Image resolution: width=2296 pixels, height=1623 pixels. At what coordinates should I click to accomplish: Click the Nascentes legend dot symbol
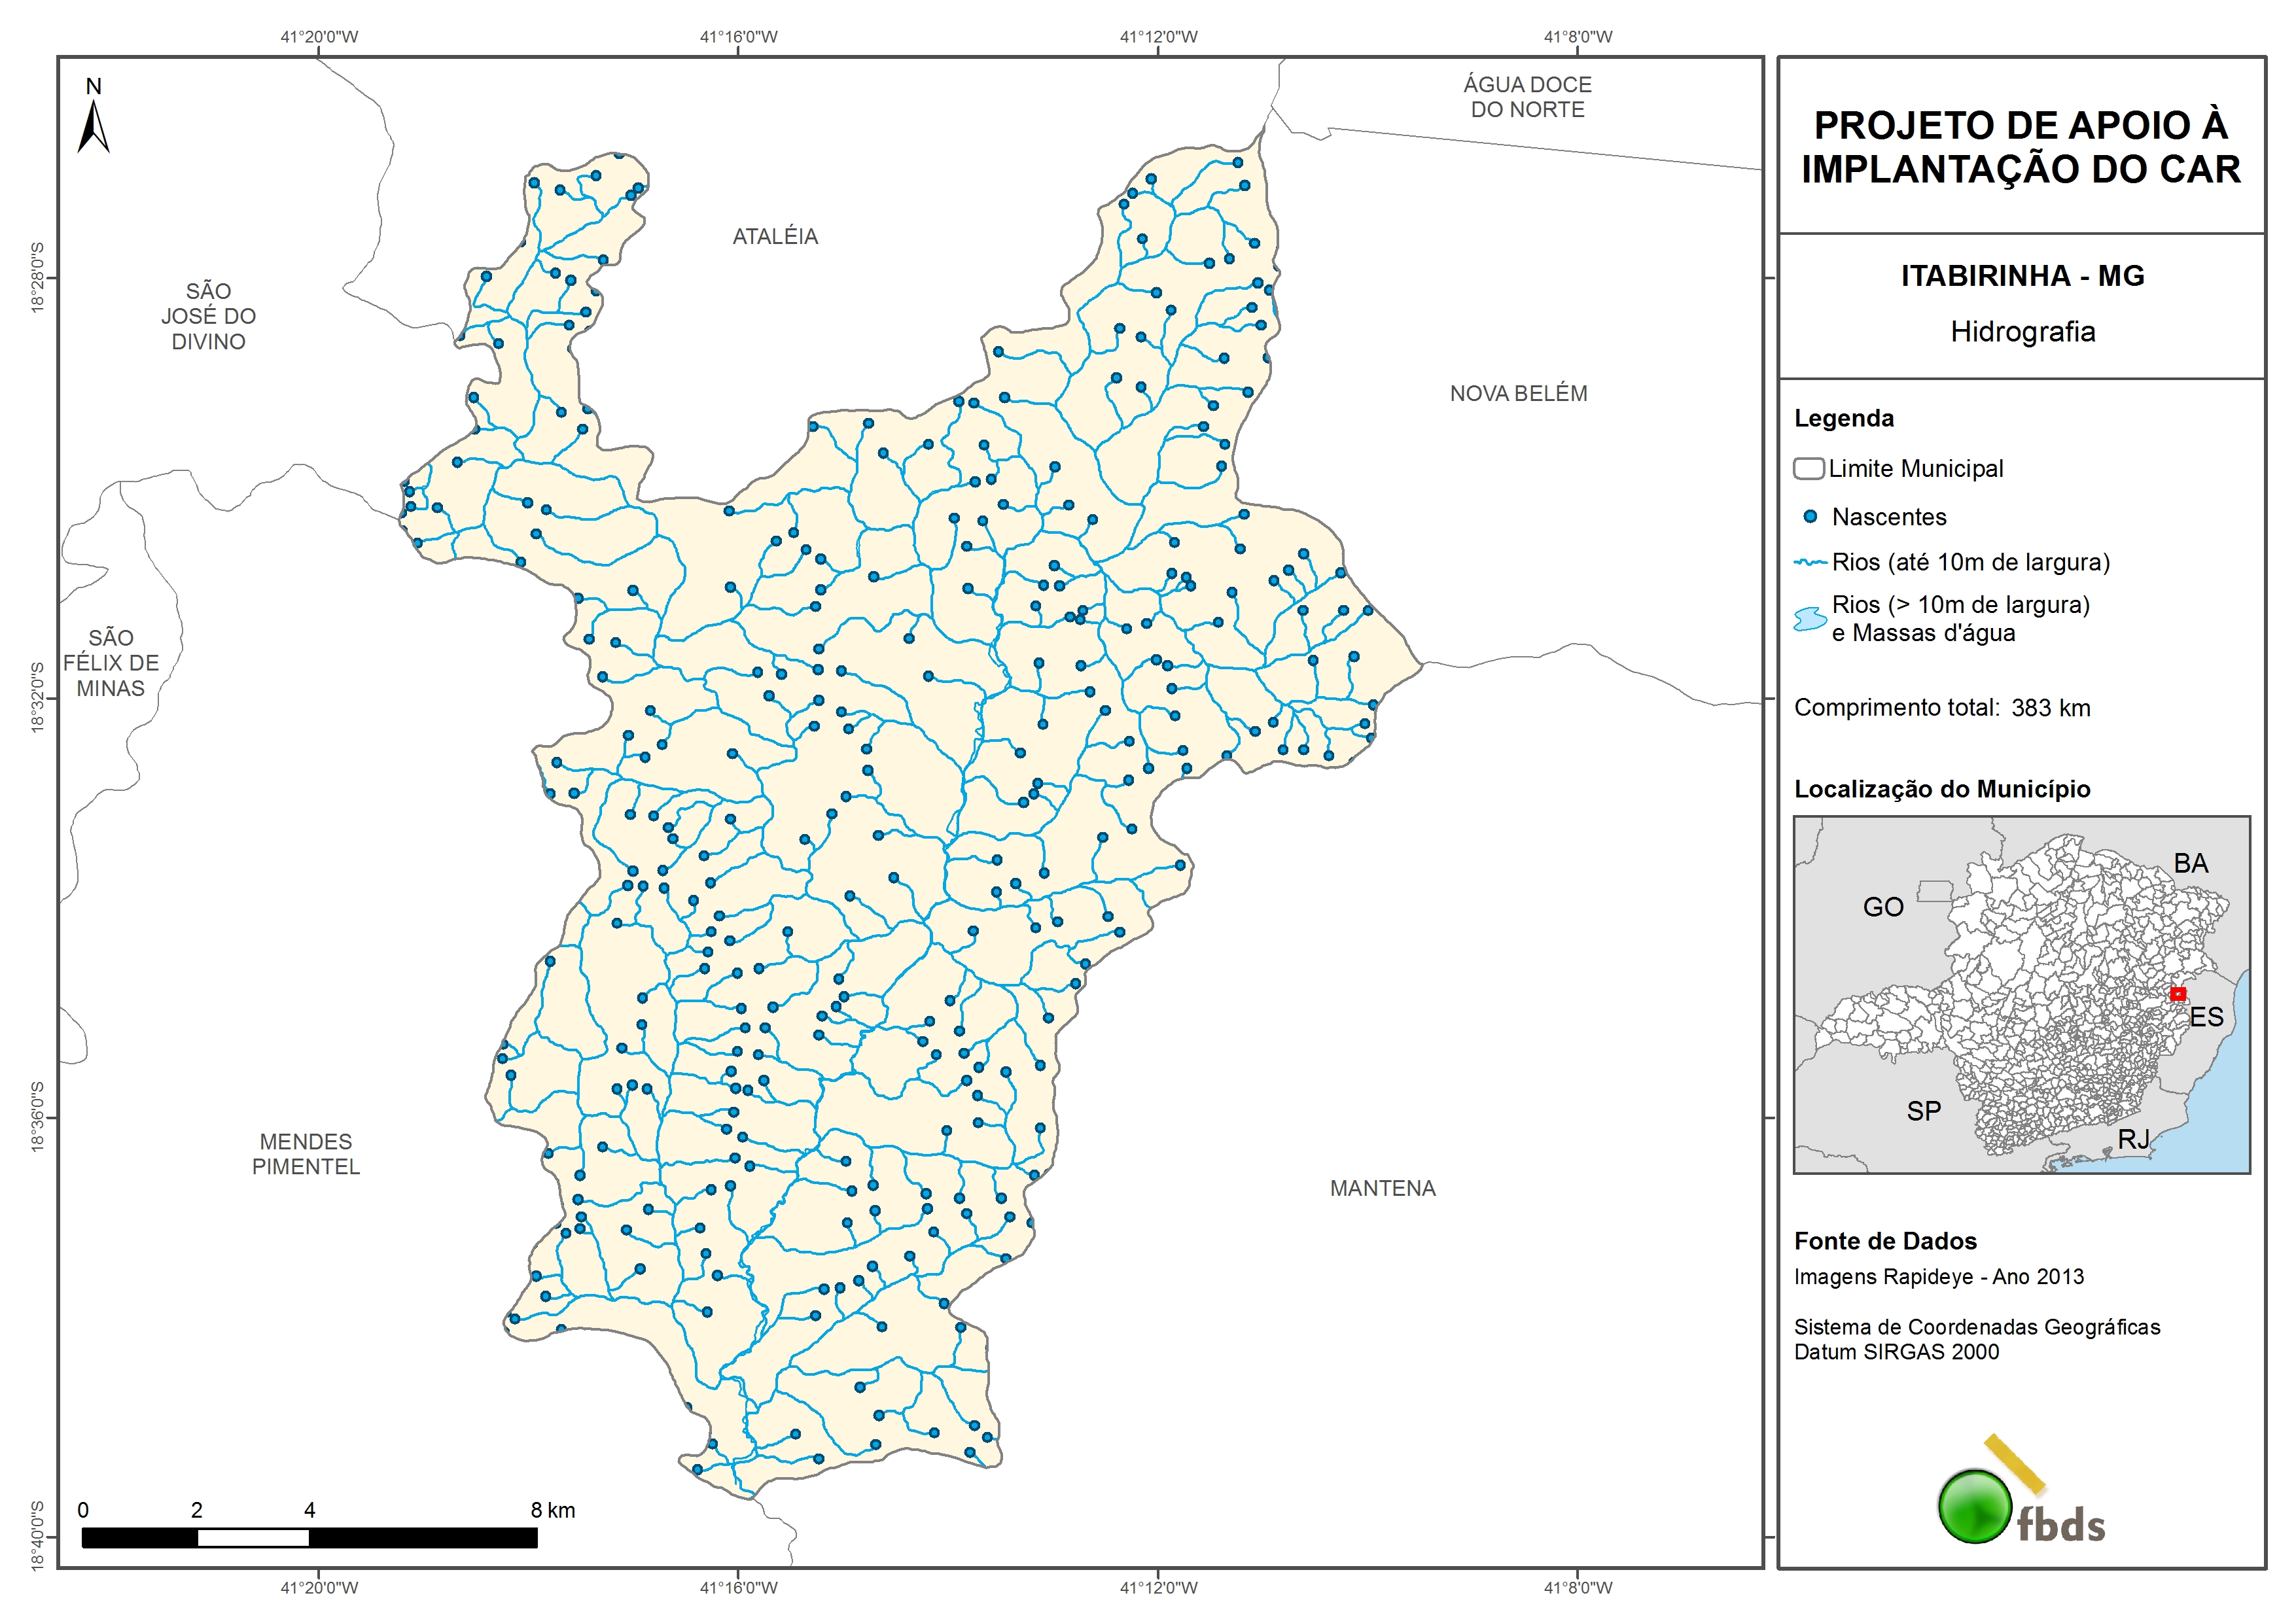tap(1809, 517)
